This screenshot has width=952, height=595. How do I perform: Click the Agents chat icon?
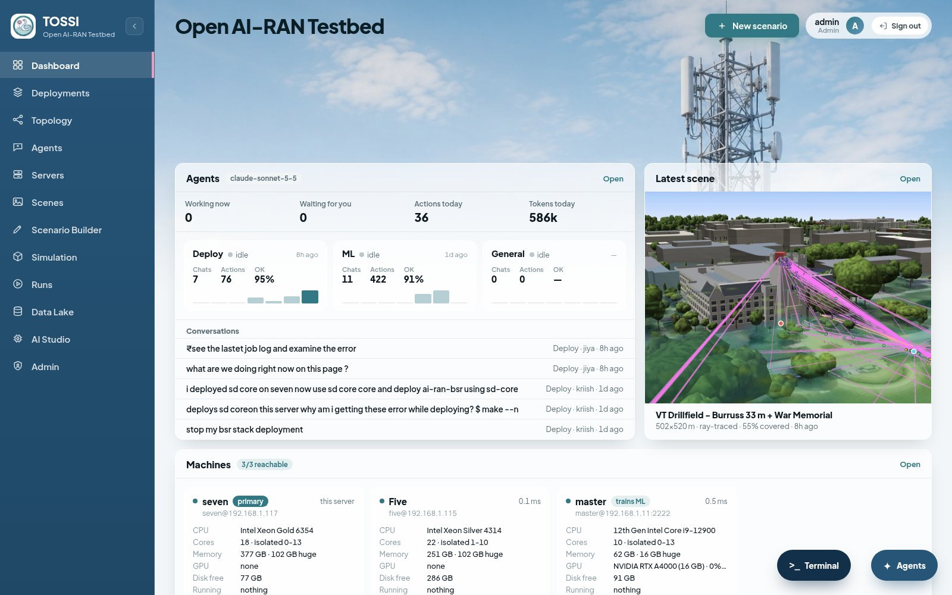tap(18, 147)
